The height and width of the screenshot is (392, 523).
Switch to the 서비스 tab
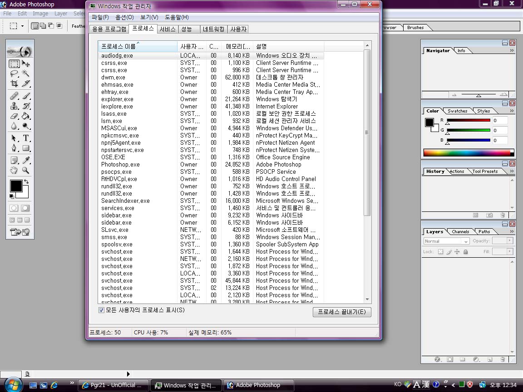(x=168, y=29)
